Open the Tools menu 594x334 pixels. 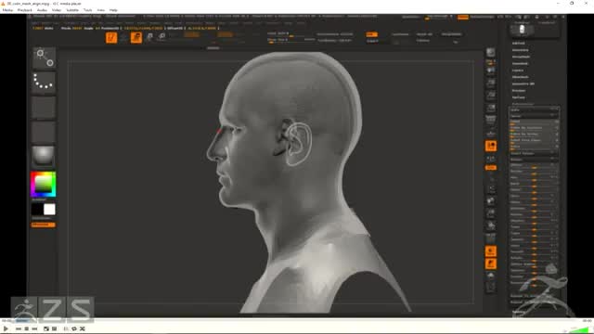click(x=87, y=10)
